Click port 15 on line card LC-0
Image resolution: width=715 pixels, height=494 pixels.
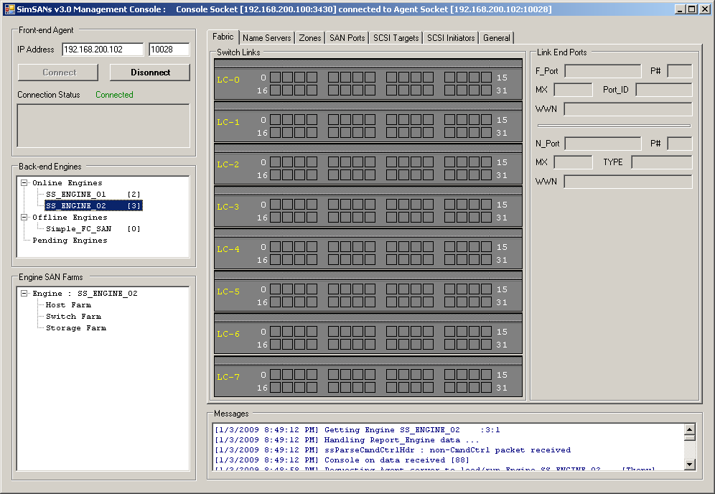(486, 77)
